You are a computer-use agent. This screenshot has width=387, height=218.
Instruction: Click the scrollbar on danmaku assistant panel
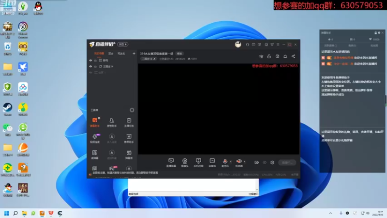pos(386,101)
